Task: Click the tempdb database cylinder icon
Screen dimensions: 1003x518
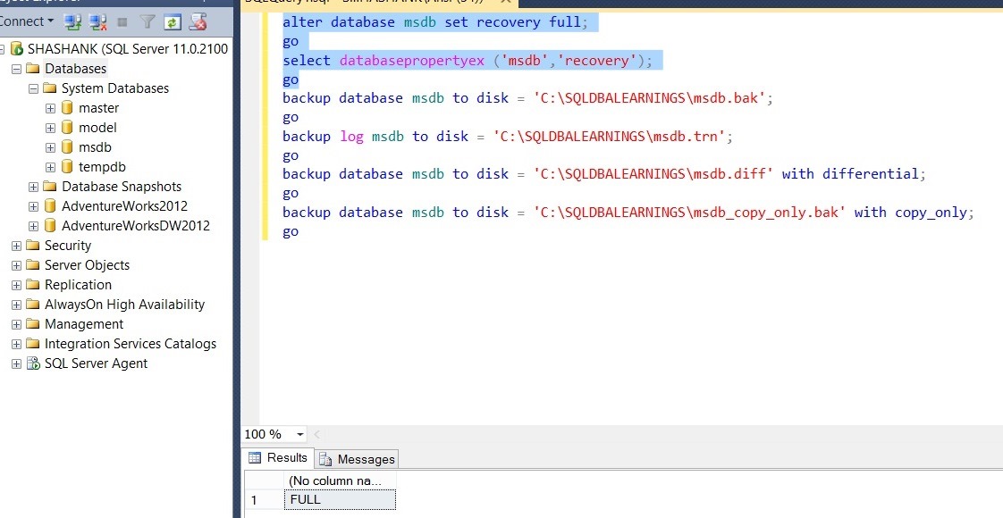Action: point(67,167)
